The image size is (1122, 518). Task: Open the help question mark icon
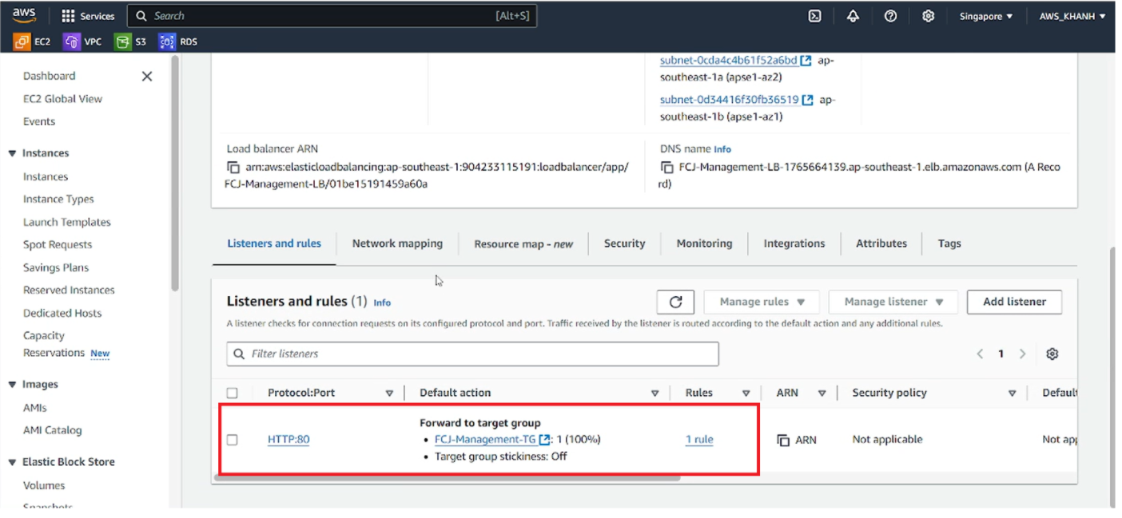pos(890,16)
